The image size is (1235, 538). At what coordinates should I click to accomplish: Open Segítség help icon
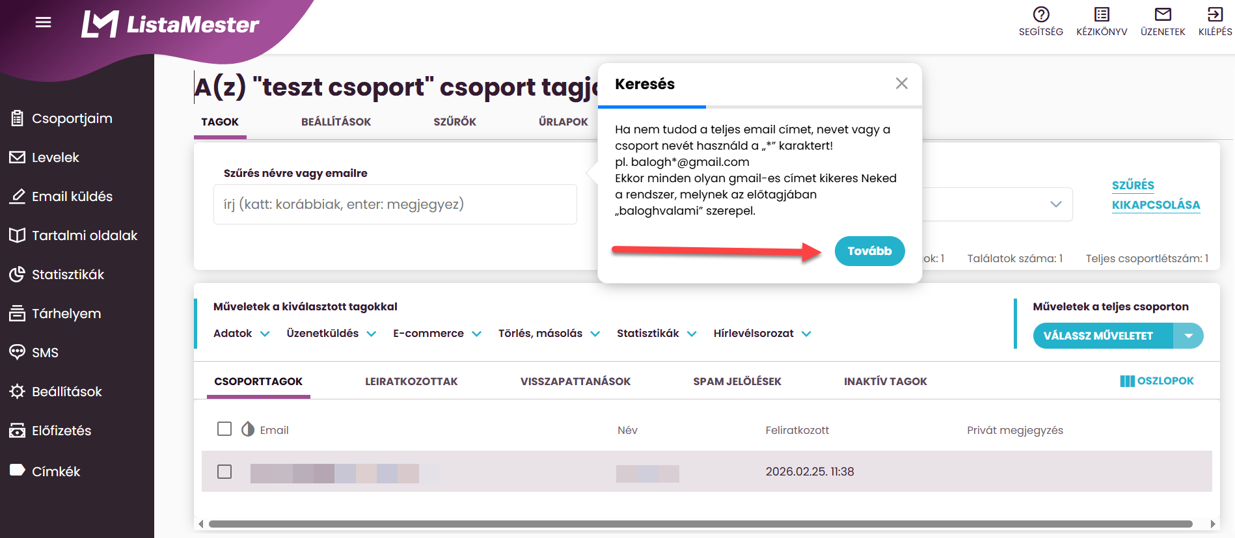tap(1041, 21)
